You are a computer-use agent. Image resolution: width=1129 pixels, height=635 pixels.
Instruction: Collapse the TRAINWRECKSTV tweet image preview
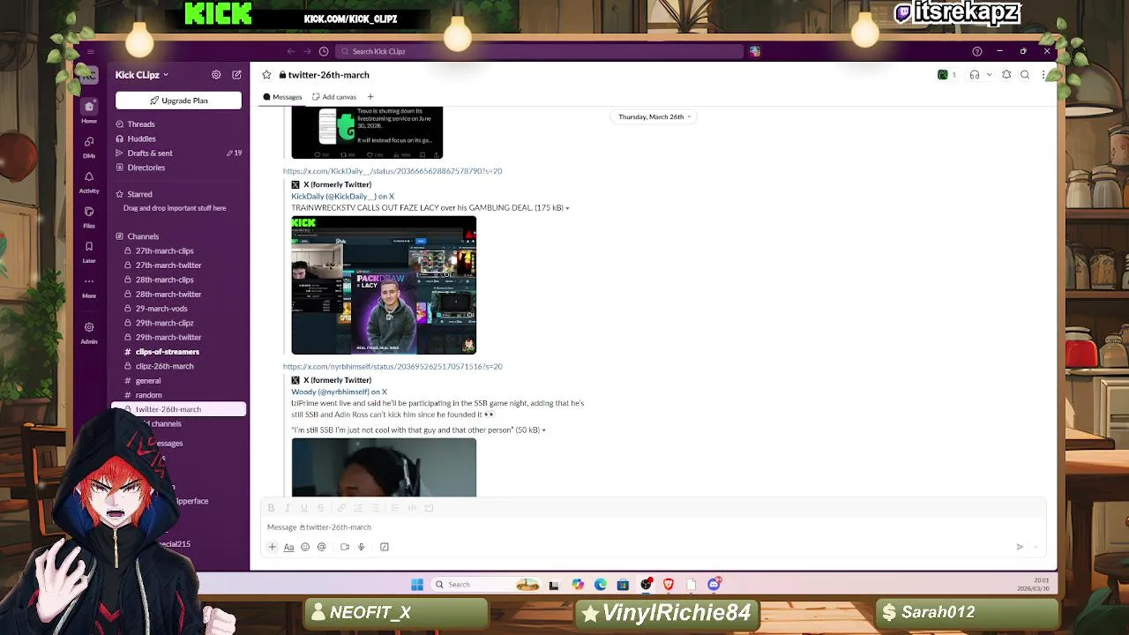pos(567,208)
